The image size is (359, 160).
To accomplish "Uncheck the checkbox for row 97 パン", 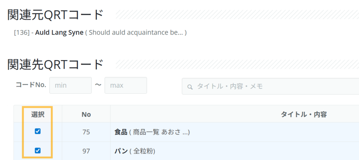I will coord(38,151).
